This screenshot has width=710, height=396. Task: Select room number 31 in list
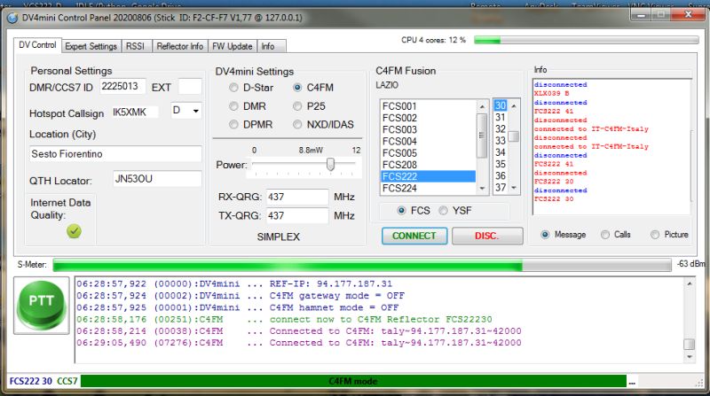coord(501,118)
